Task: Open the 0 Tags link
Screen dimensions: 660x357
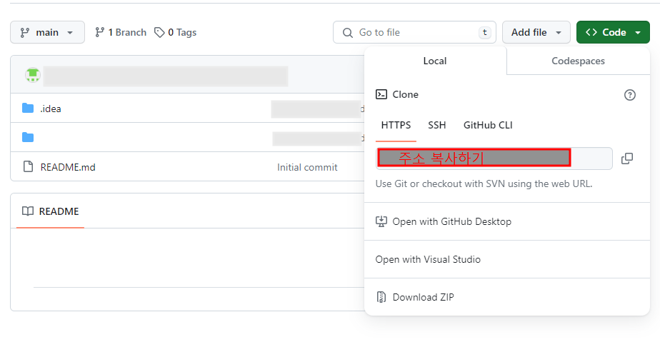Action: (176, 32)
